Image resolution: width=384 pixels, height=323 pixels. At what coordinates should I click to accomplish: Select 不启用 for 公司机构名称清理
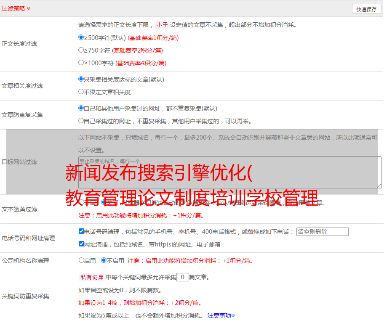click(x=104, y=260)
